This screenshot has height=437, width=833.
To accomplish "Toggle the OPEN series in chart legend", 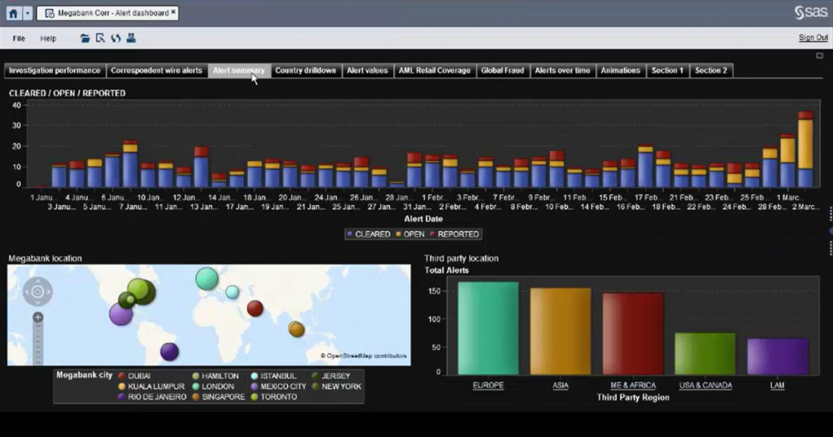I will click(412, 234).
